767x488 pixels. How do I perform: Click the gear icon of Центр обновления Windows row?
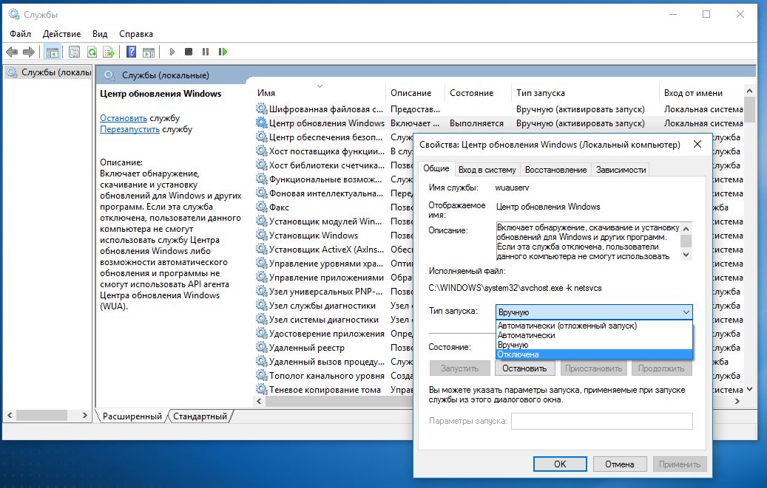point(262,123)
